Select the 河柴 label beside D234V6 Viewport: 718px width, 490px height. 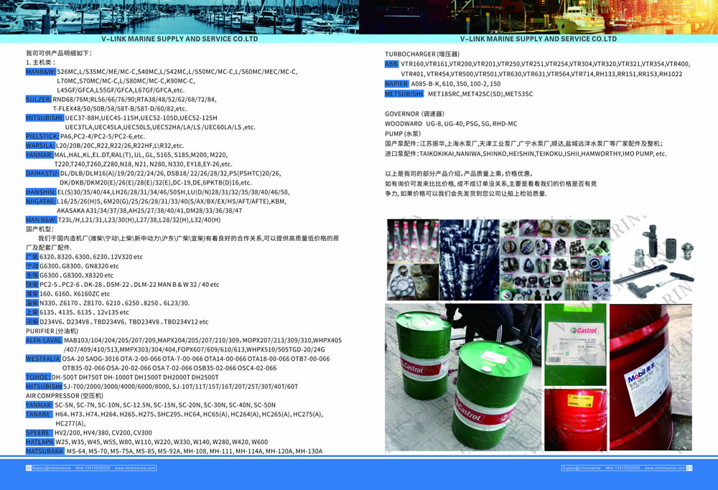tap(32, 321)
